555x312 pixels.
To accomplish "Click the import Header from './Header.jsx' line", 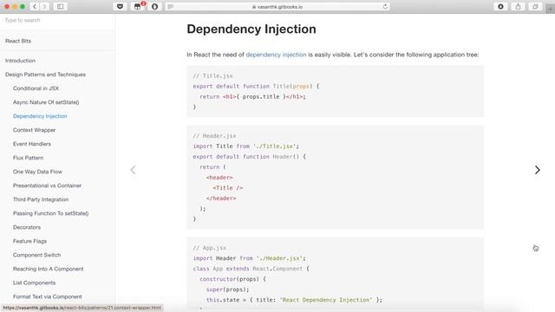I will [x=249, y=258].
